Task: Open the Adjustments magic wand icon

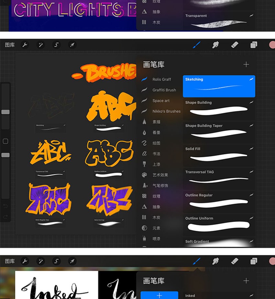Action: (41, 45)
